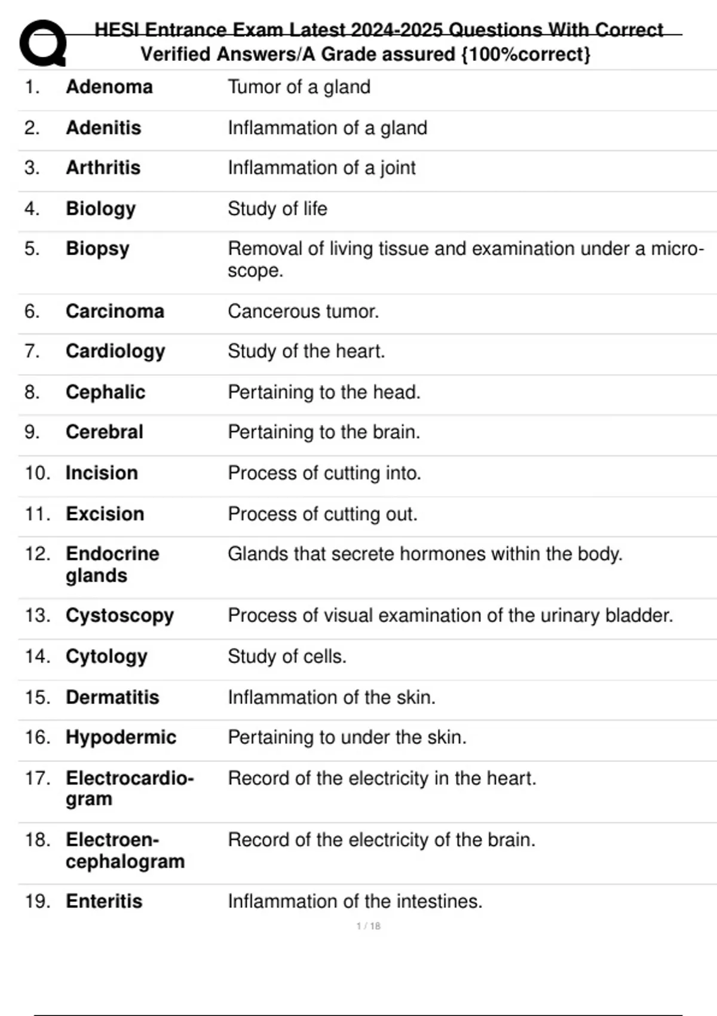This screenshot has height=1016, width=717.
Task: Select the term Adenitis
Action: pos(103,128)
